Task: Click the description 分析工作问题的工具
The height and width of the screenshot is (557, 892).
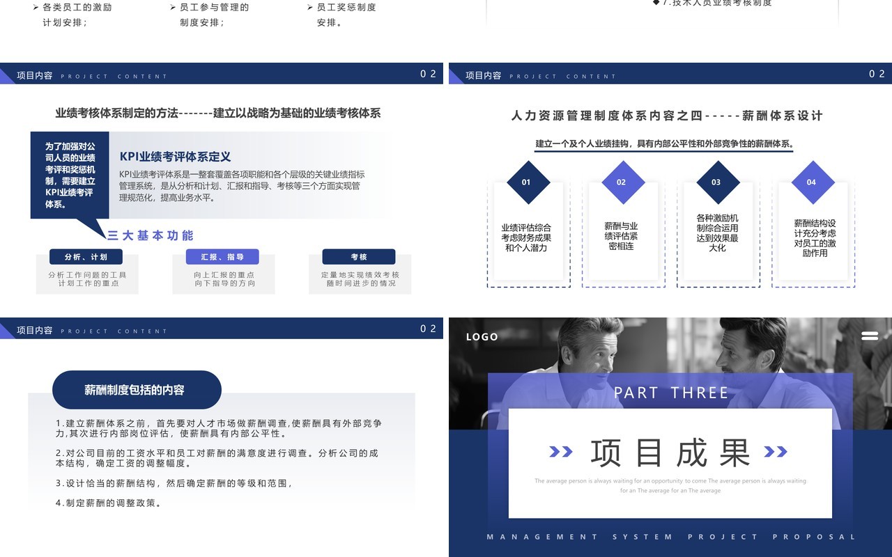Action: tap(88, 275)
